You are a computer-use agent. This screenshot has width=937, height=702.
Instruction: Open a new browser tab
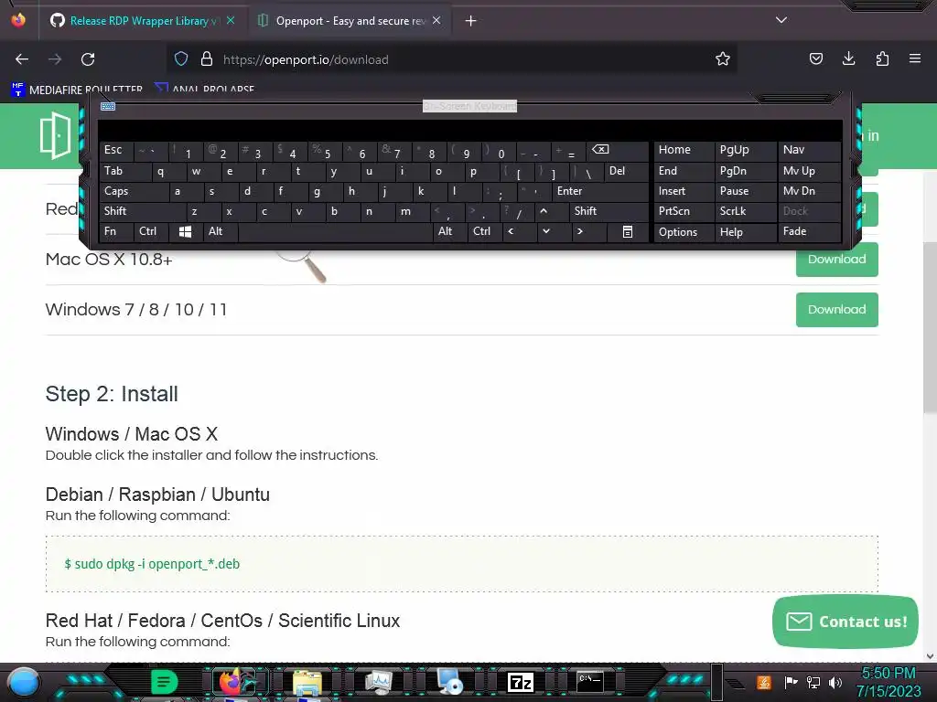tap(471, 21)
